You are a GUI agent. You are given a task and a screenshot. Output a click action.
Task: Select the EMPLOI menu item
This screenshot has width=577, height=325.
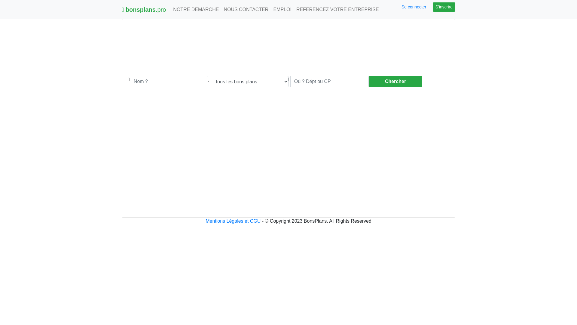point(282,10)
